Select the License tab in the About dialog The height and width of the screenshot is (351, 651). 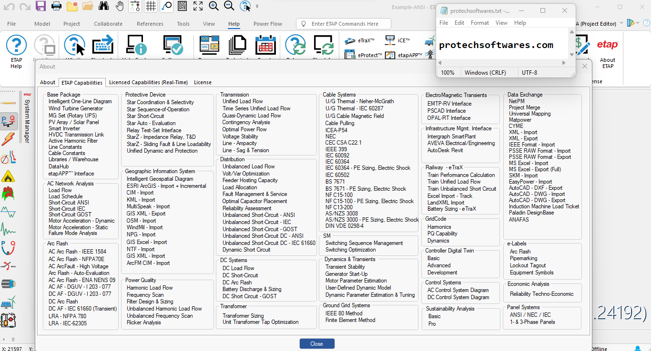(x=203, y=82)
